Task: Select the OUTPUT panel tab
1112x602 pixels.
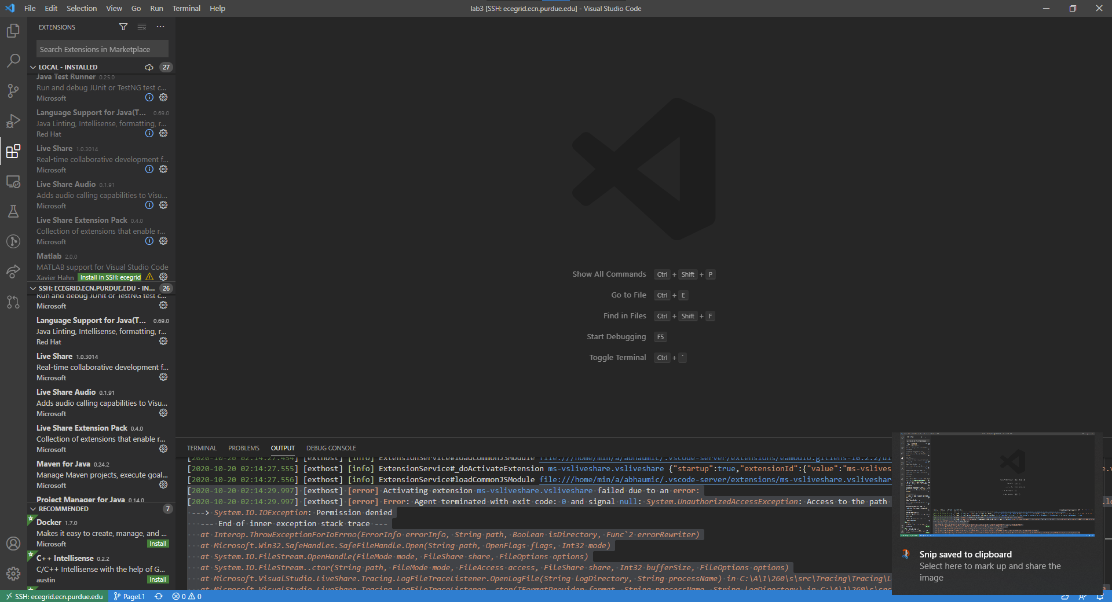Action: click(283, 448)
